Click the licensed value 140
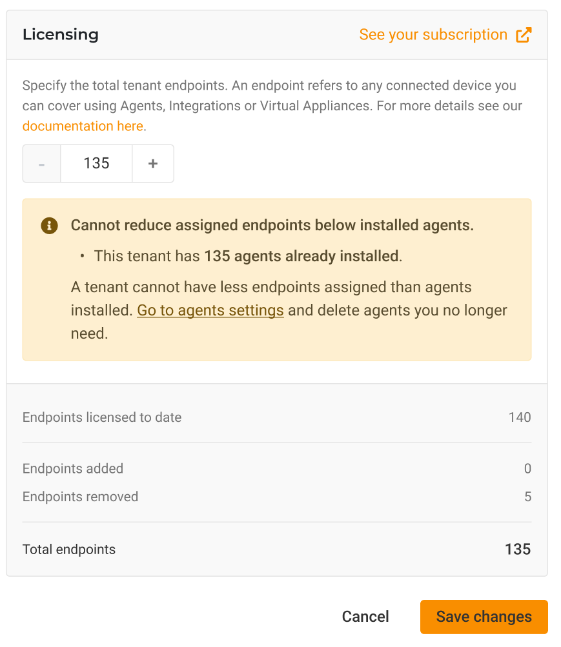This screenshot has height=647, width=561. [519, 417]
